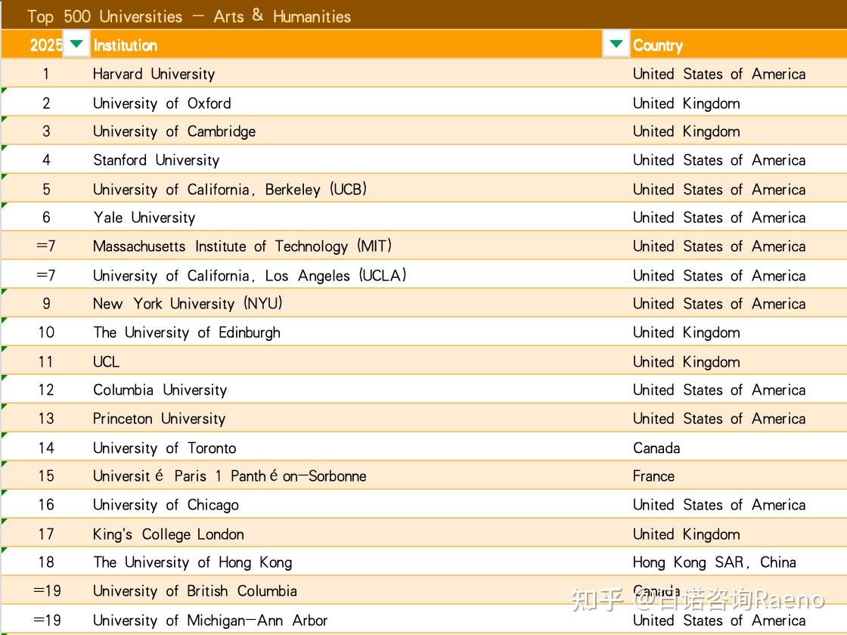
Task: Click the King's College London cell
Action: tap(169, 534)
